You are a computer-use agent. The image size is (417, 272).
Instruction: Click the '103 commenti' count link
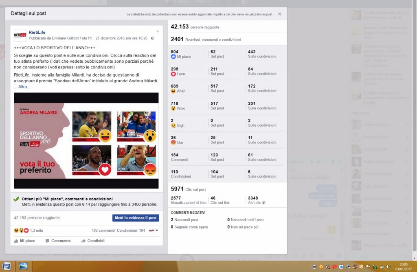tap(103, 230)
